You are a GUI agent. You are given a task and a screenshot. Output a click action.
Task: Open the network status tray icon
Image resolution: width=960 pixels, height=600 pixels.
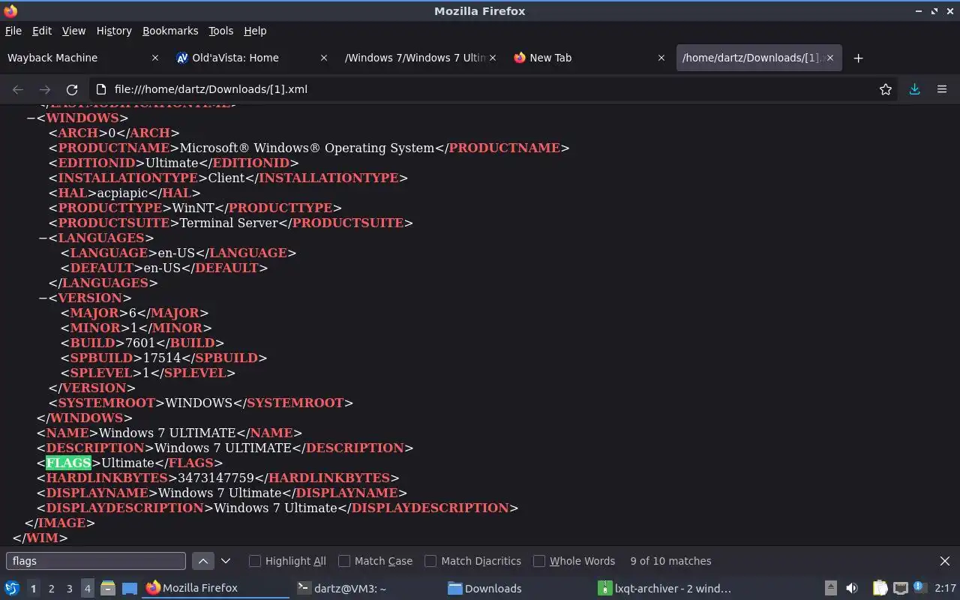[x=901, y=588]
